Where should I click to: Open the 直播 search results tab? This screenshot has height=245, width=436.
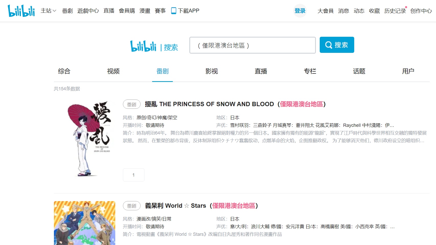click(x=261, y=71)
